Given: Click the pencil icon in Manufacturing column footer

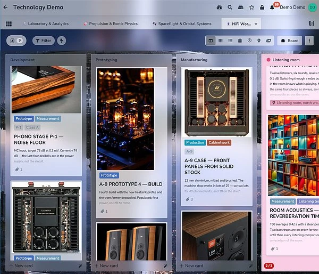Looking at the screenshot, I should click(x=251, y=266).
